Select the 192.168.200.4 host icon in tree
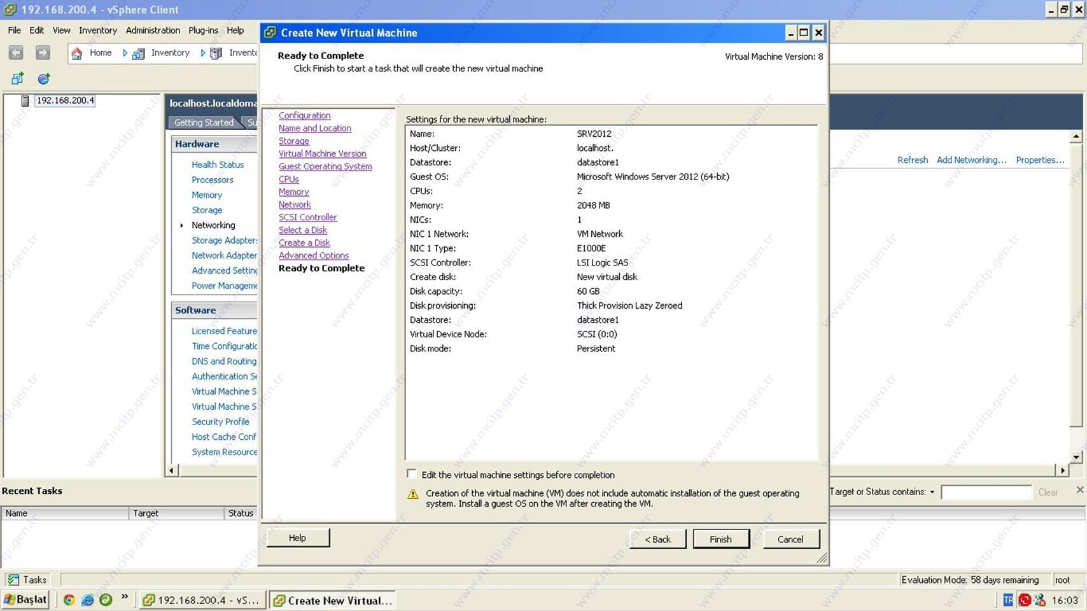 pos(25,101)
